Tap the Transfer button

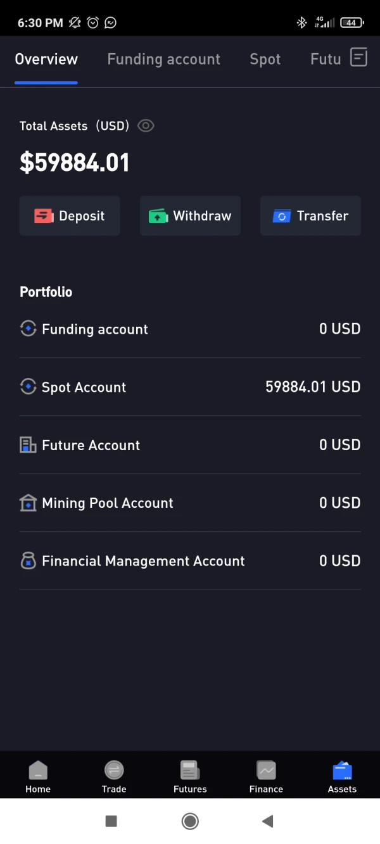tap(310, 216)
